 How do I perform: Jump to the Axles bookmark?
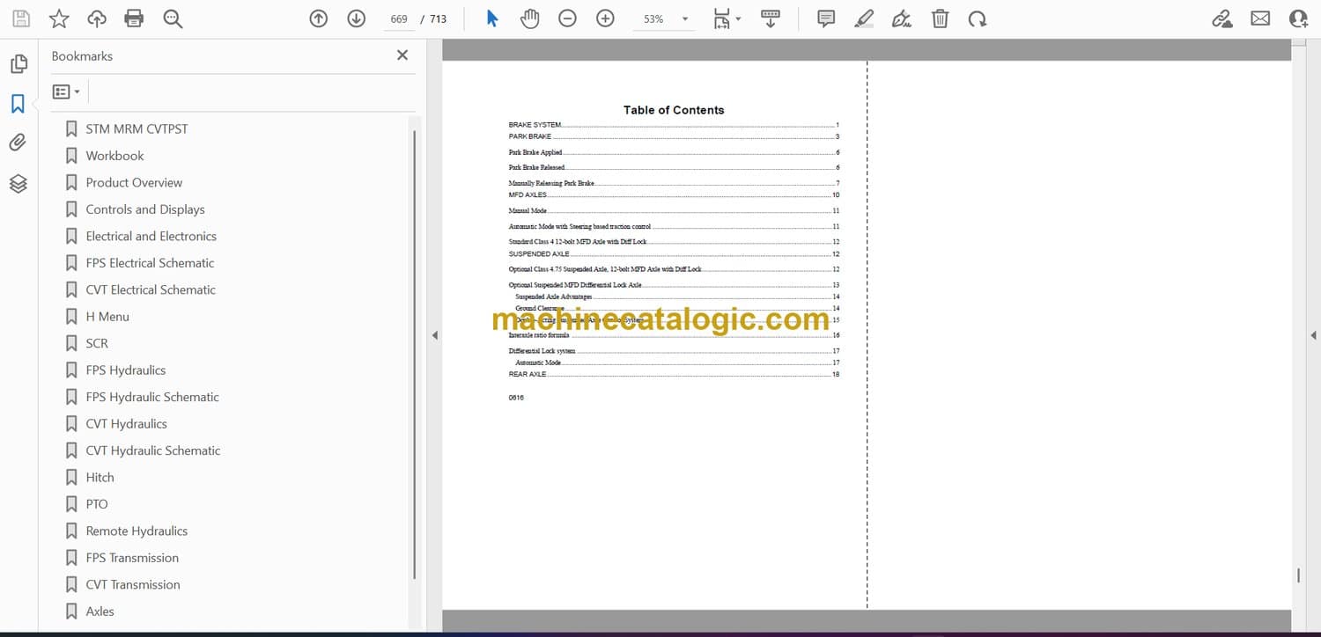100,611
